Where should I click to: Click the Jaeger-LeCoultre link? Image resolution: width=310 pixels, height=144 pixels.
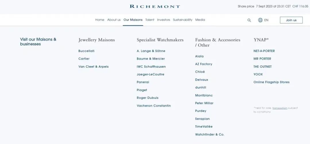click(x=150, y=74)
